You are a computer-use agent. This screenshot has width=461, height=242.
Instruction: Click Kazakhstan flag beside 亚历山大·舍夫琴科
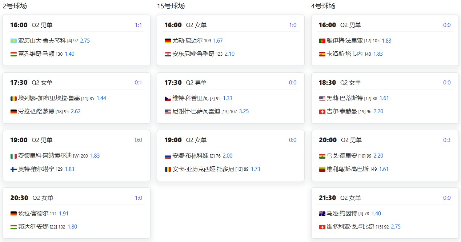[x=13, y=41]
